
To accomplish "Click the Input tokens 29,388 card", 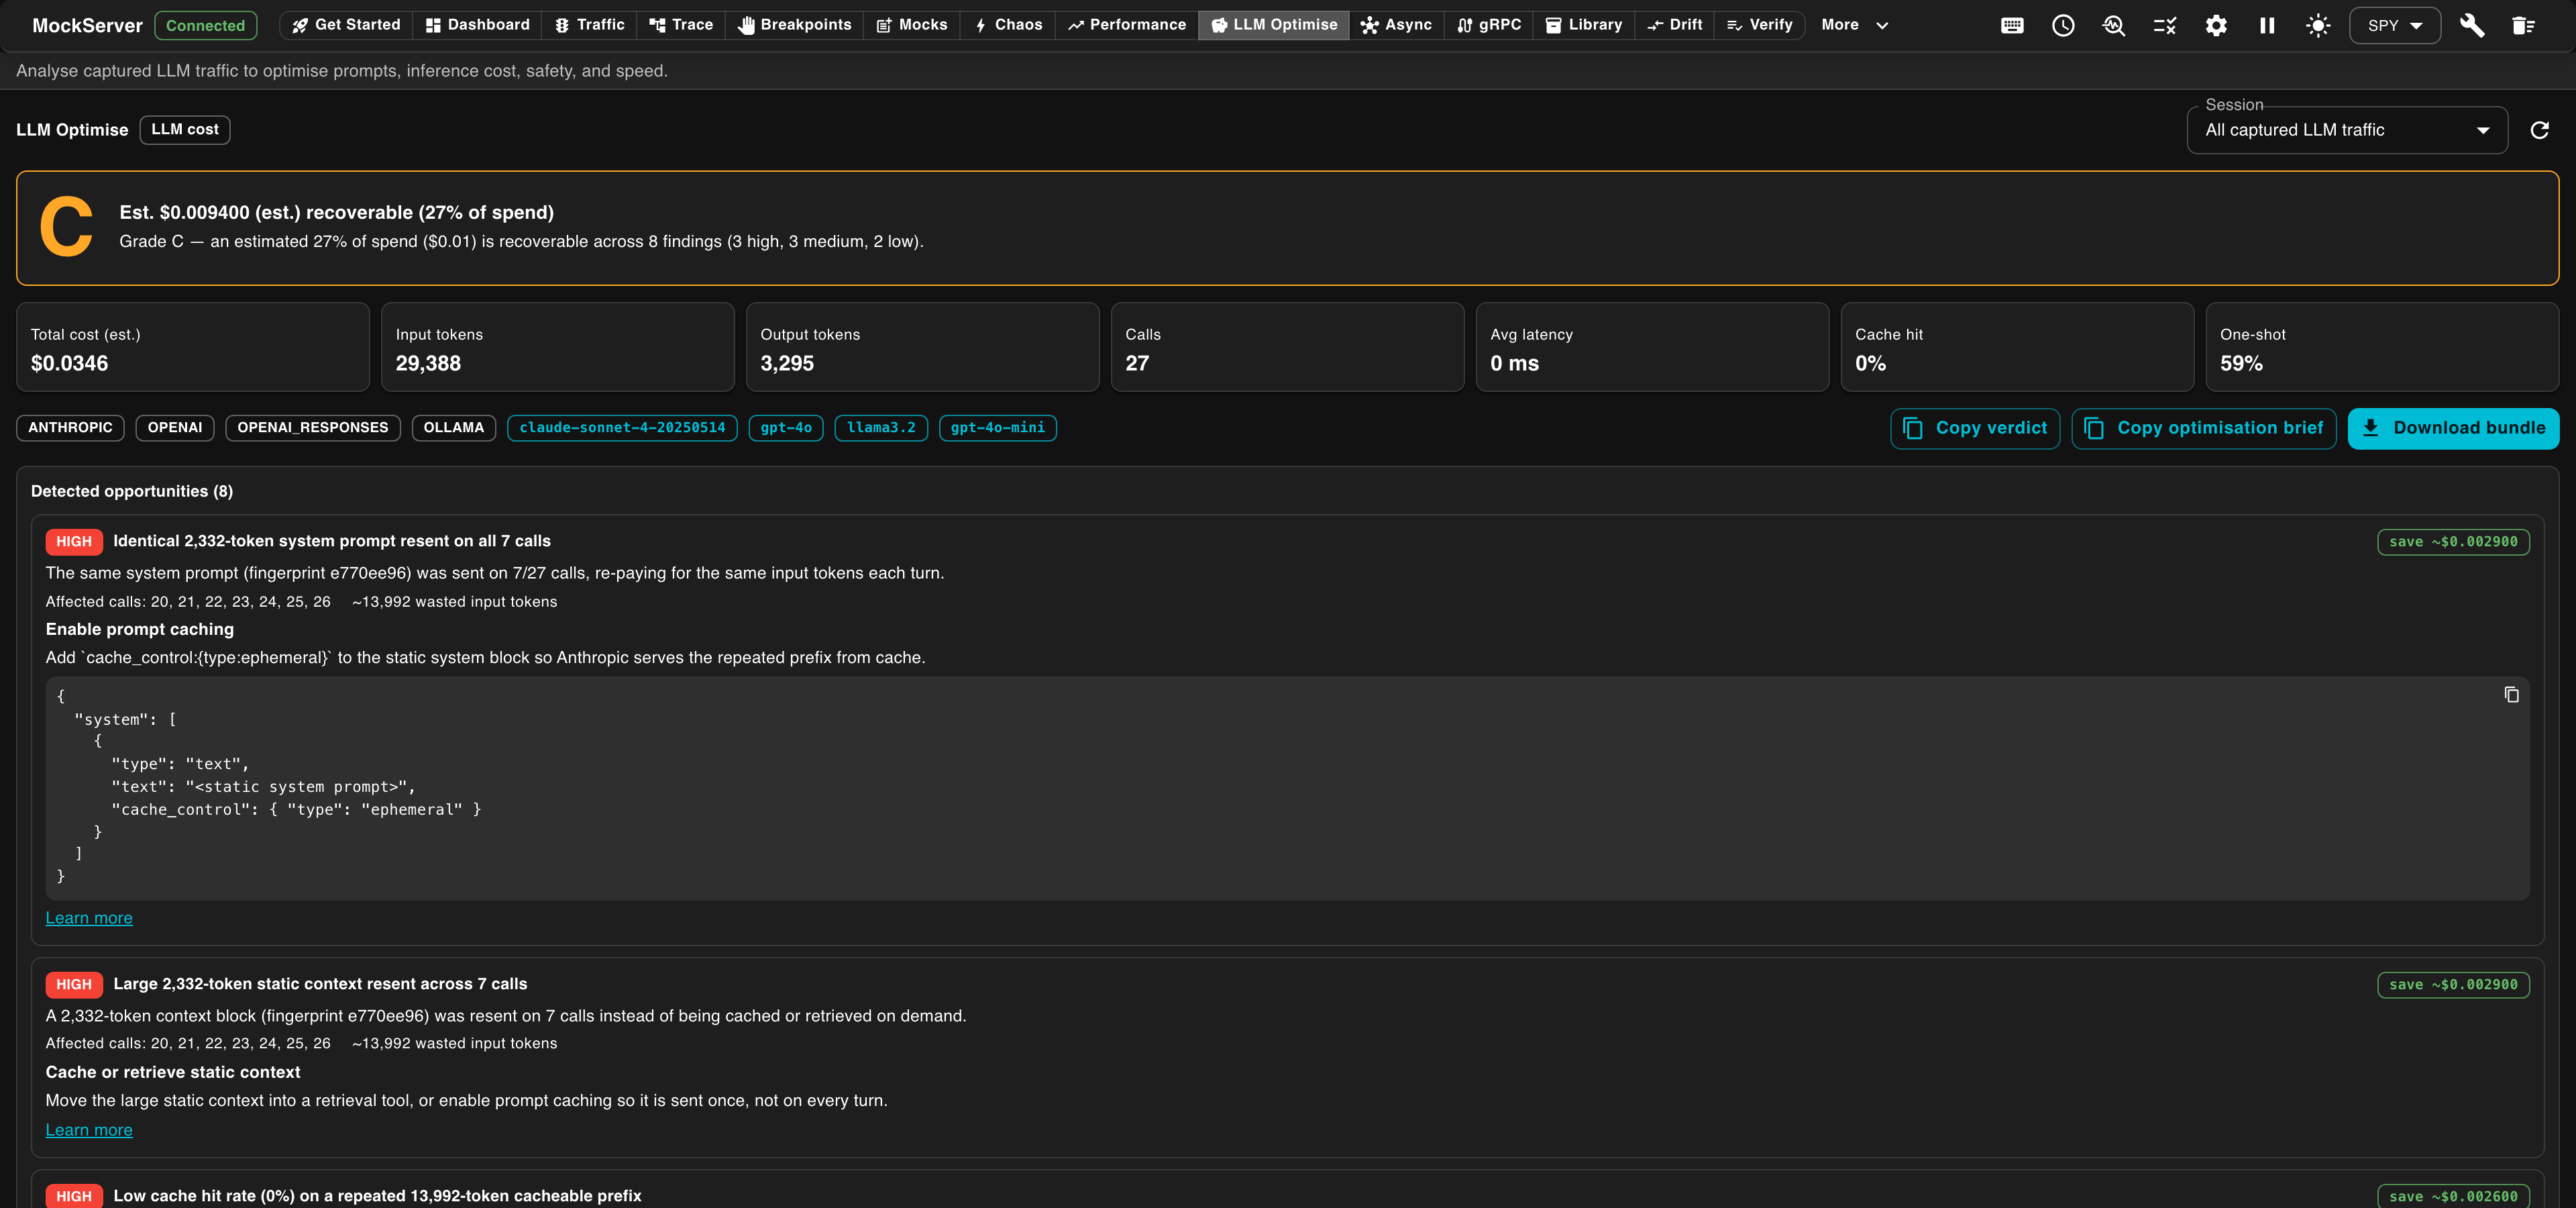I will pyautogui.click(x=558, y=347).
